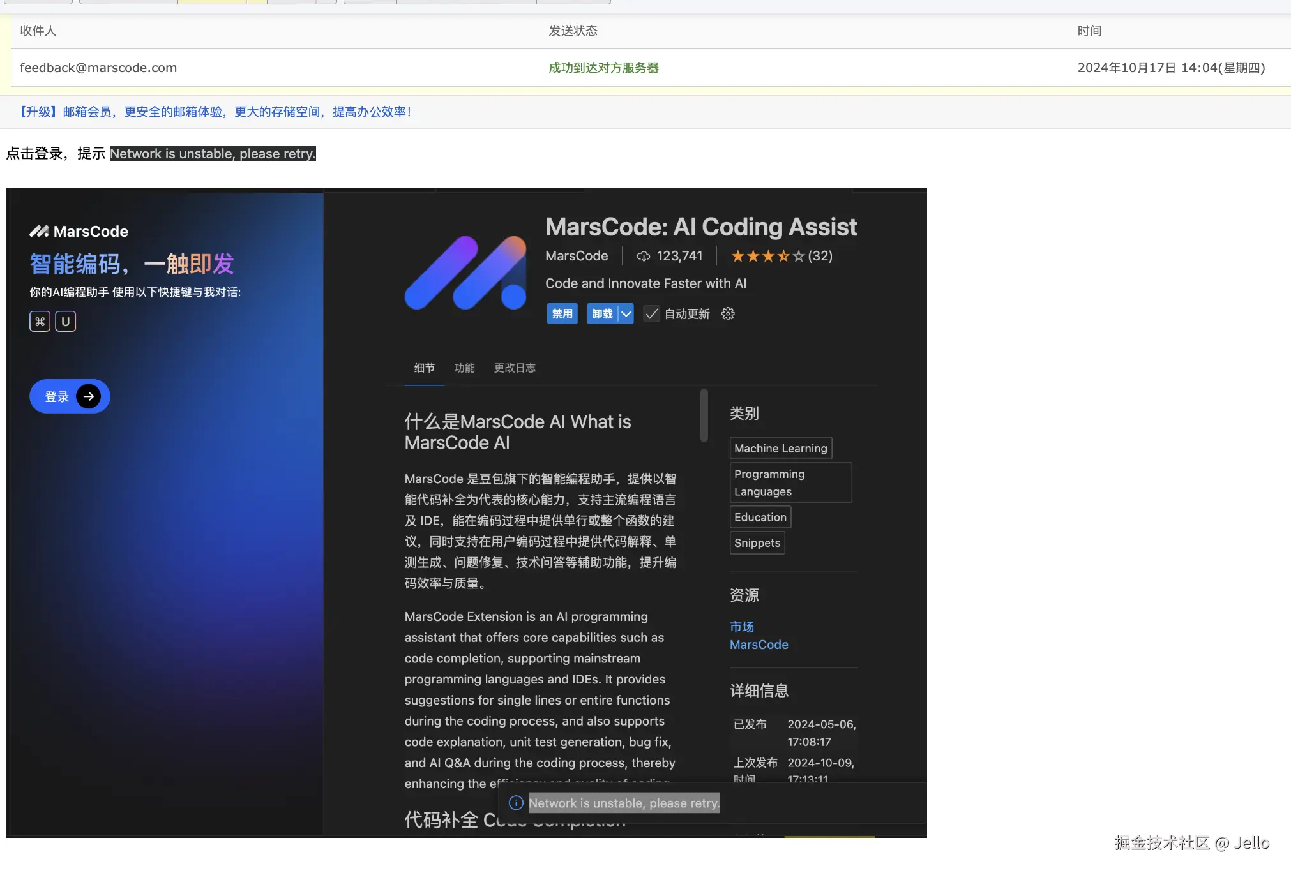Switch to the 功能 tab

[464, 368]
